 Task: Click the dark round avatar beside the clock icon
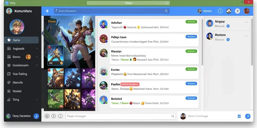click(229, 11)
